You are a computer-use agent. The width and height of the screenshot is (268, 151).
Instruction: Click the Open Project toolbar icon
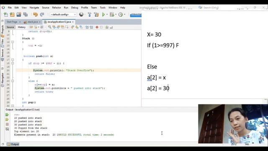(x=18, y=15)
